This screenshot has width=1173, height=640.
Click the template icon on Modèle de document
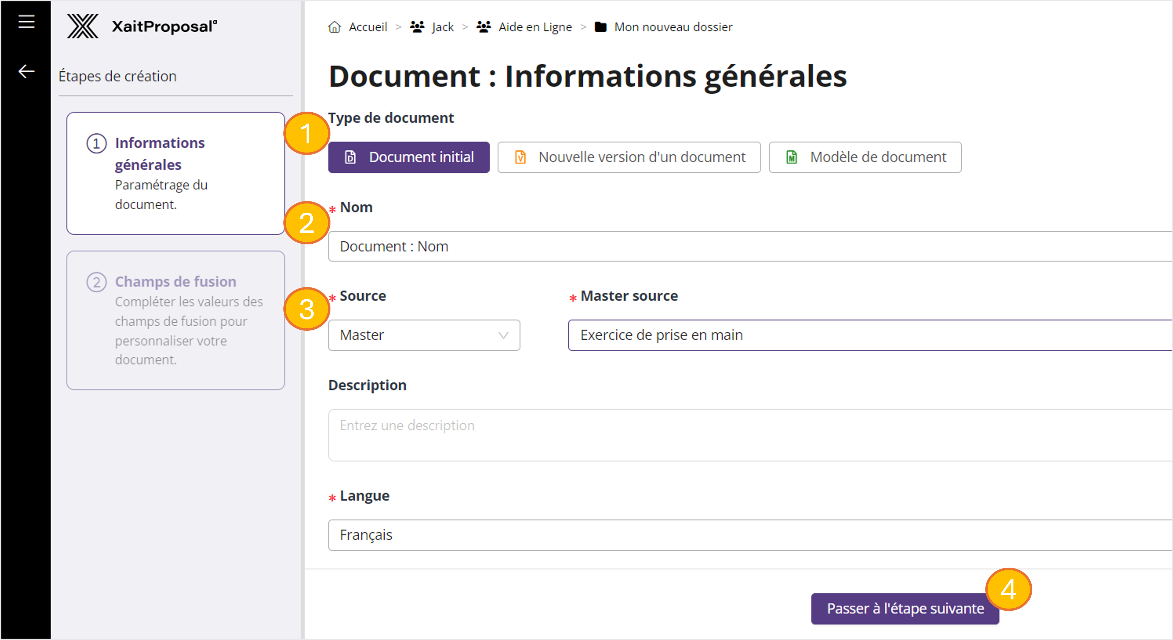point(791,157)
